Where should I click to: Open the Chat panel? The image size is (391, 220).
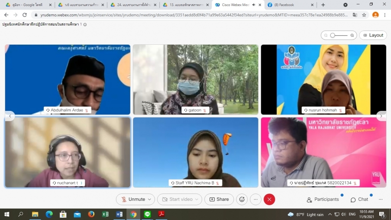359,199
